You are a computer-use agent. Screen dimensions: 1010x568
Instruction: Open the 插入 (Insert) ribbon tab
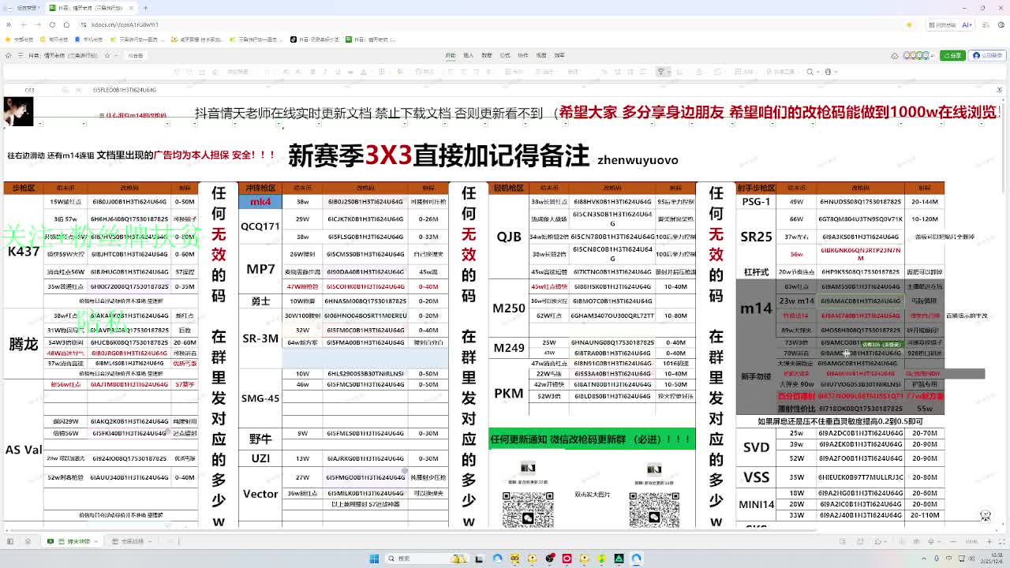tap(468, 55)
